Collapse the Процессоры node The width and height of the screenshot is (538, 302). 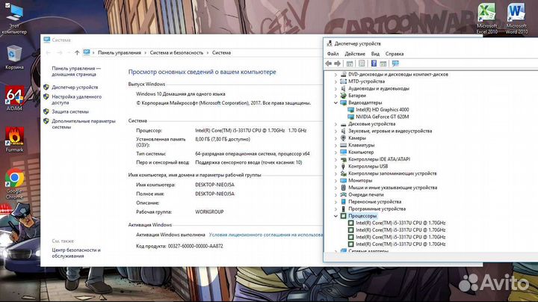336,216
